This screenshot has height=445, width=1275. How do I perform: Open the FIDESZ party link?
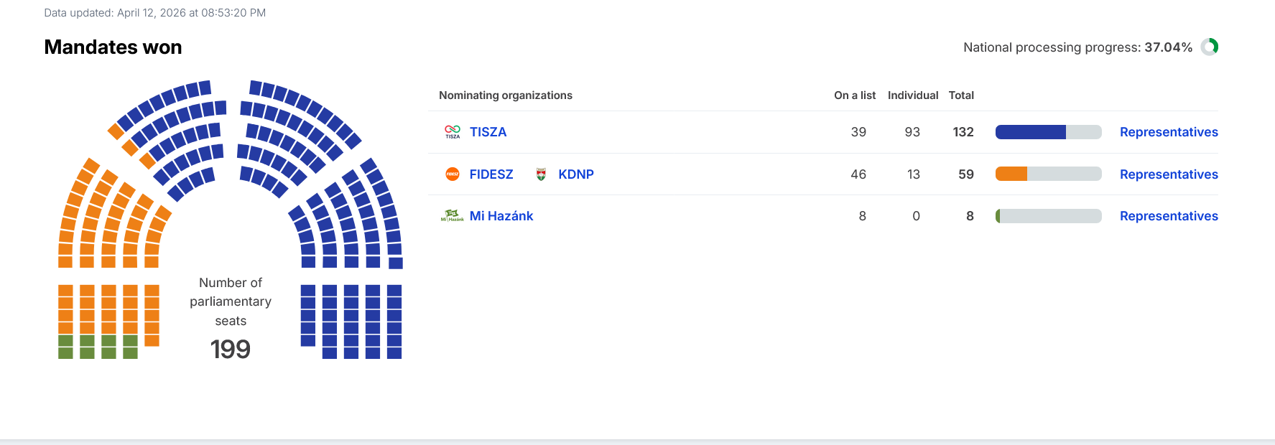click(491, 174)
